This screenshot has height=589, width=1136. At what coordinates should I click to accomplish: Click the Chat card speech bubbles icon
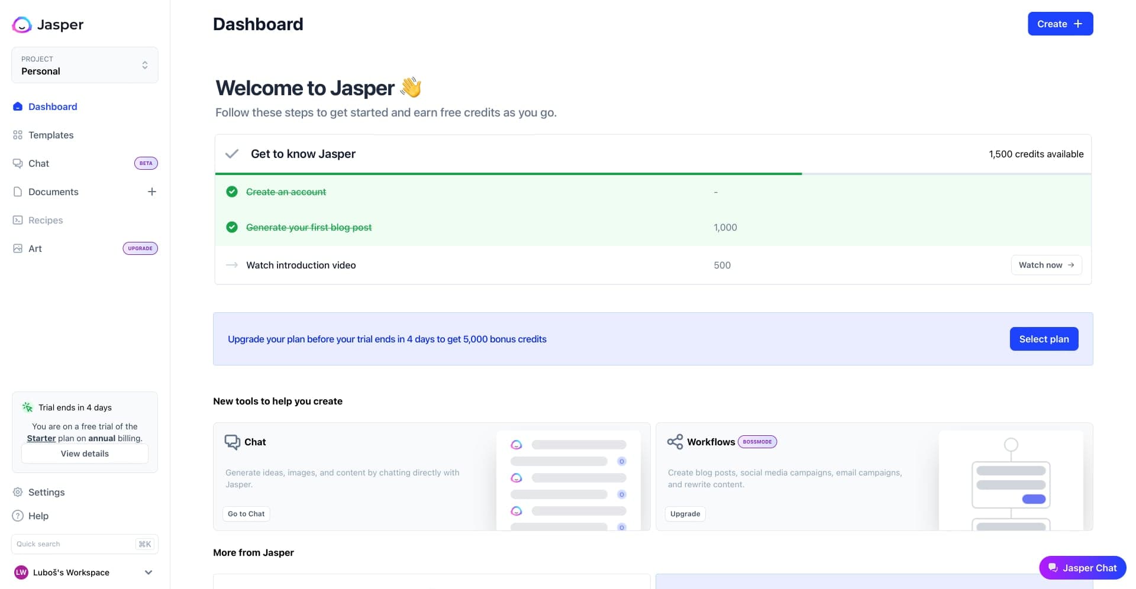(233, 442)
